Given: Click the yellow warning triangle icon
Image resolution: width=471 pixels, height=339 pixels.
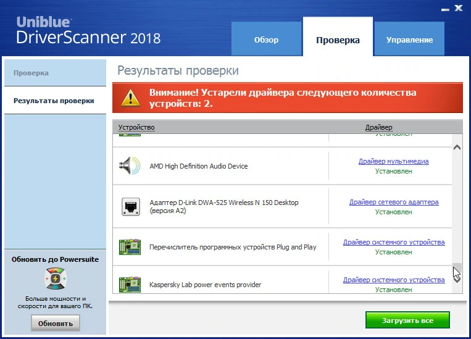Looking at the screenshot, I should pyautogui.click(x=130, y=98).
